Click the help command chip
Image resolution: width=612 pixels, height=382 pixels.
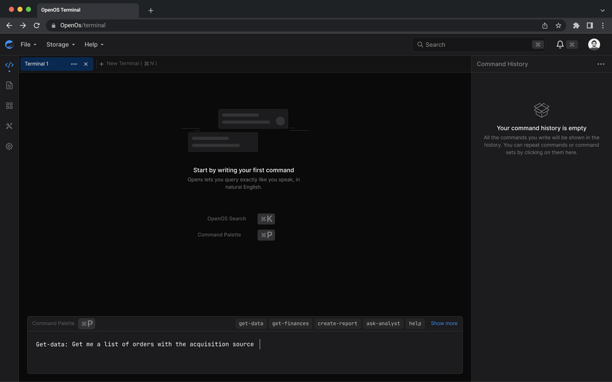click(415, 324)
